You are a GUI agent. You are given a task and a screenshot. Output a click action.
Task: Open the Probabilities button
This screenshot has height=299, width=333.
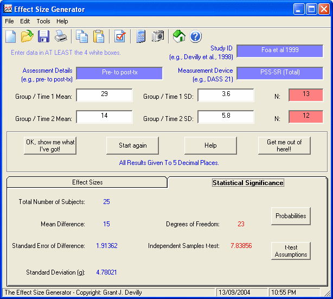pyautogui.click(x=291, y=216)
